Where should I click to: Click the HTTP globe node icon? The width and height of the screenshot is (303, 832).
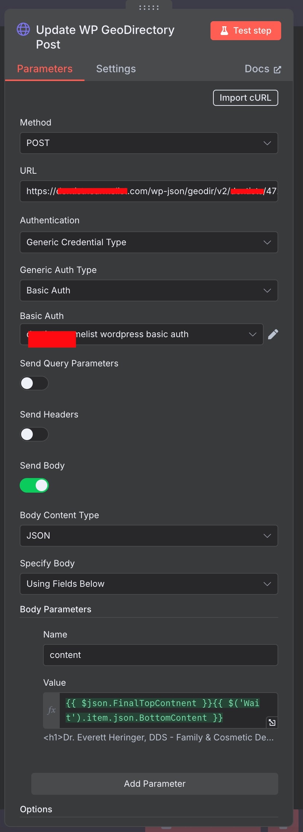coord(24,30)
